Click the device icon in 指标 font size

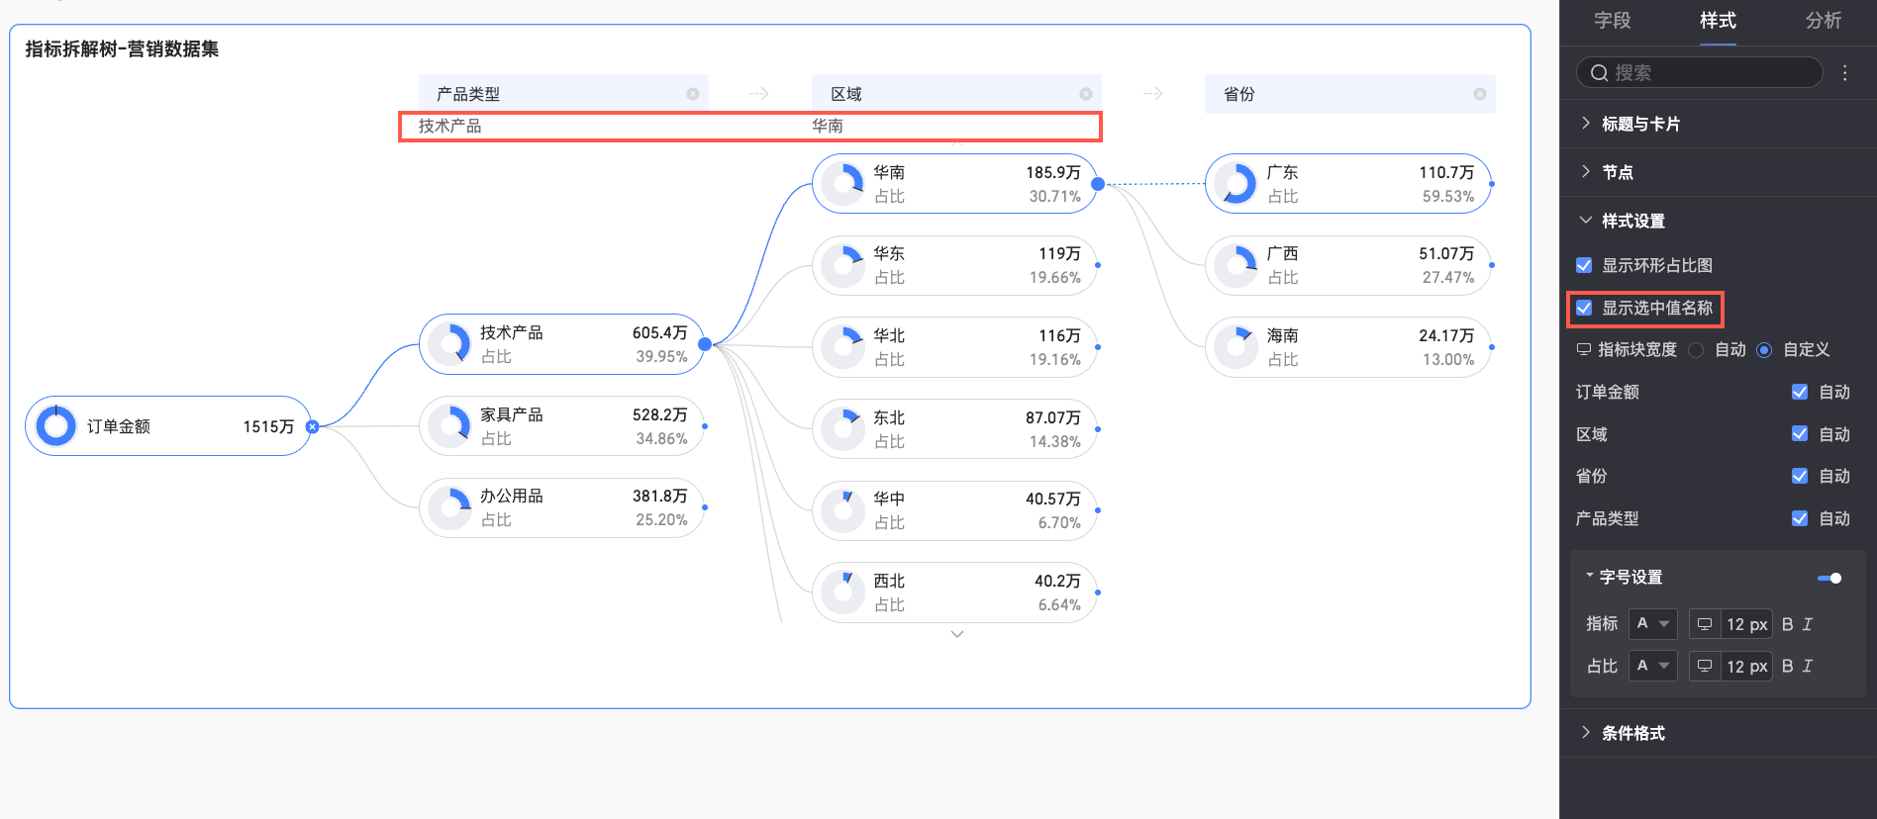1705,624
